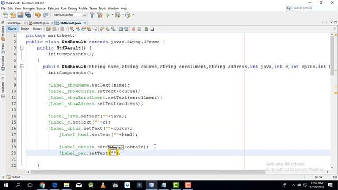Screen dimensions: 338x190
Task: Open File Explorer from the taskbar
Action: coord(67,185)
